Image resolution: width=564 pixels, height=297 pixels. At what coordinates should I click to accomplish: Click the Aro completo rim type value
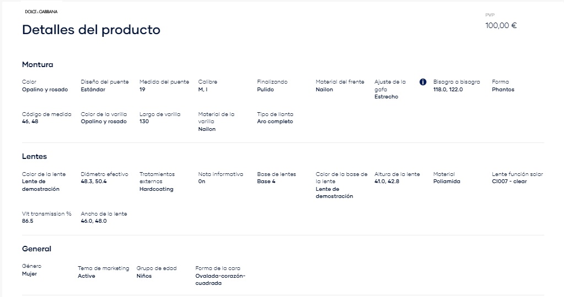pos(275,122)
